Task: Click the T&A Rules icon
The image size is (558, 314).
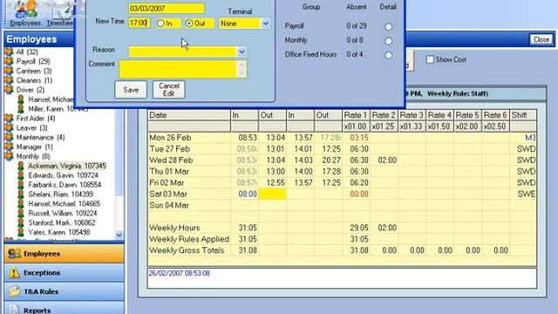Action: tap(14, 291)
